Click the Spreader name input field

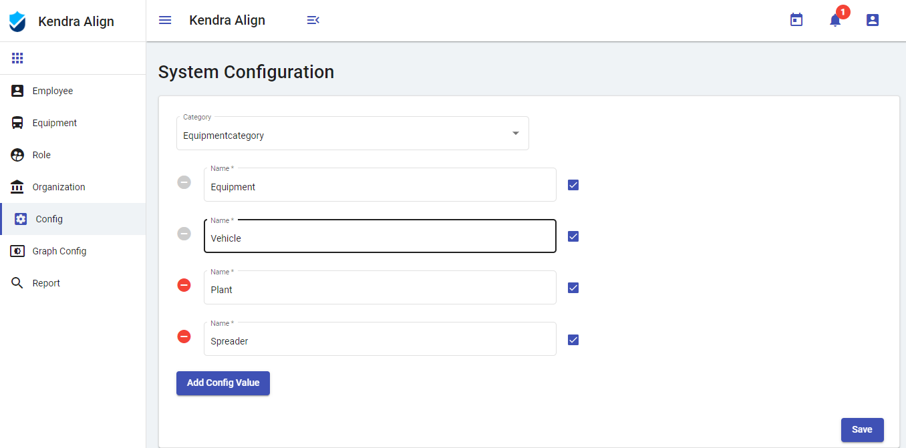pos(380,339)
